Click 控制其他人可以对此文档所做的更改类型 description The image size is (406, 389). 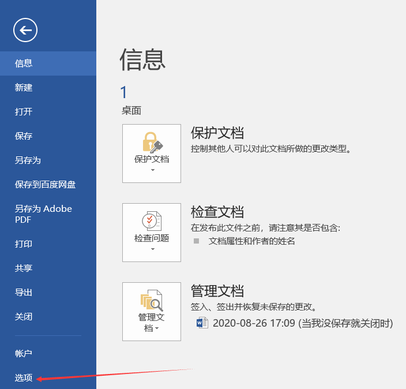pyautogui.click(x=271, y=149)
